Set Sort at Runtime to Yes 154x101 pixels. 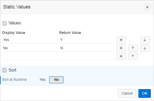(x=42, y=80)
